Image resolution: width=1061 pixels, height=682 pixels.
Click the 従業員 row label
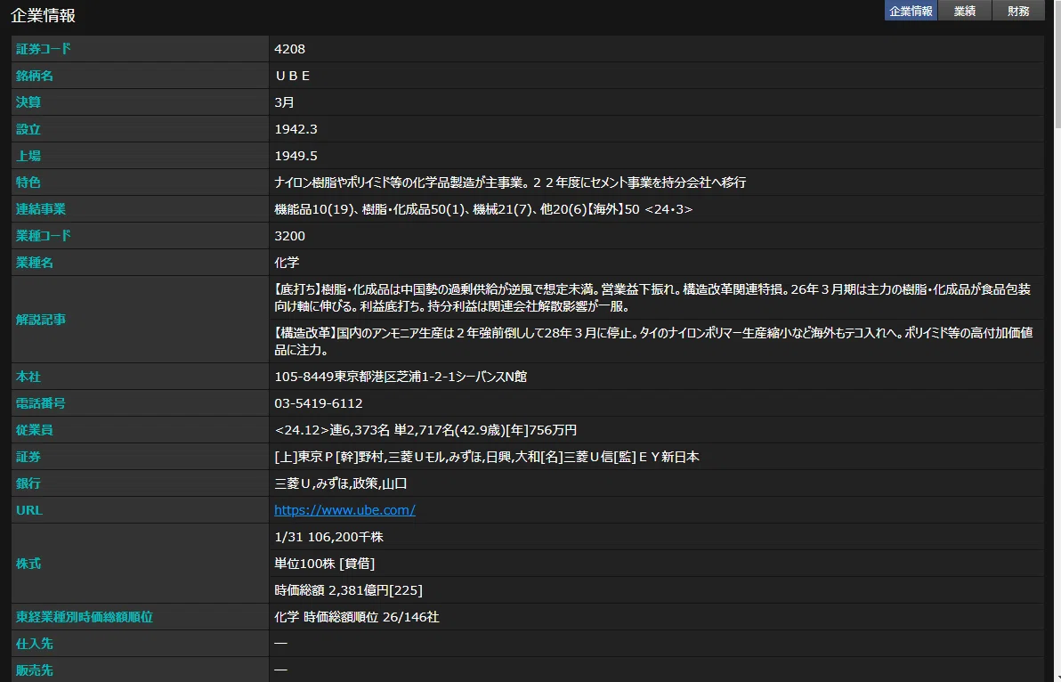[x=35, y=430]
